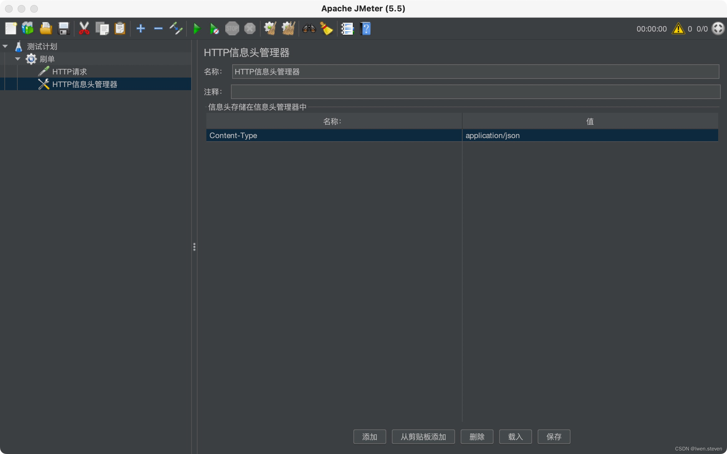The width and height of the screenshot is (727, 454).
Task: Expand all tree nodes with plus icon
Action: pyautogui.click(x=140, y=29)
